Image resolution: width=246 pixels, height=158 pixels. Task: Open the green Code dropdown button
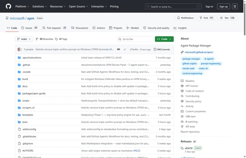[164, 39]
